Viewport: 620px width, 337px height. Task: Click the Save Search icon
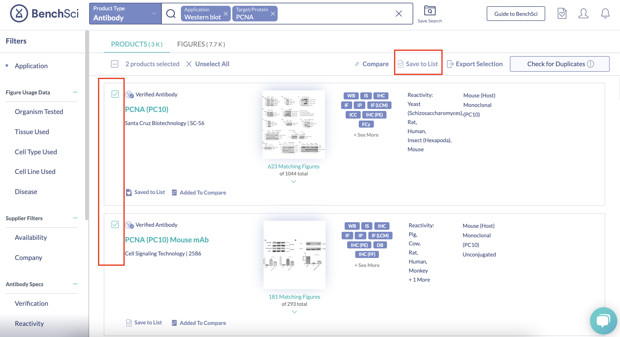pos(430,11)
